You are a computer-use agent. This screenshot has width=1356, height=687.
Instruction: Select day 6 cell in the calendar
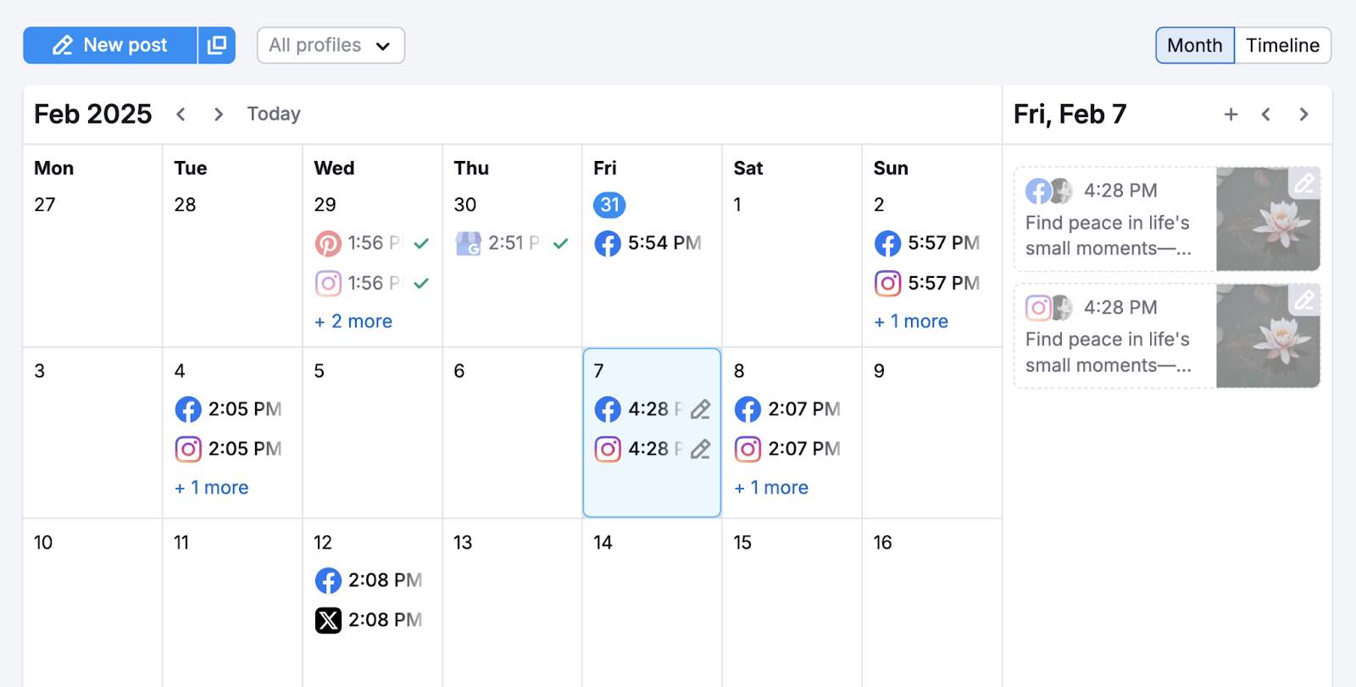pos(512,433)
